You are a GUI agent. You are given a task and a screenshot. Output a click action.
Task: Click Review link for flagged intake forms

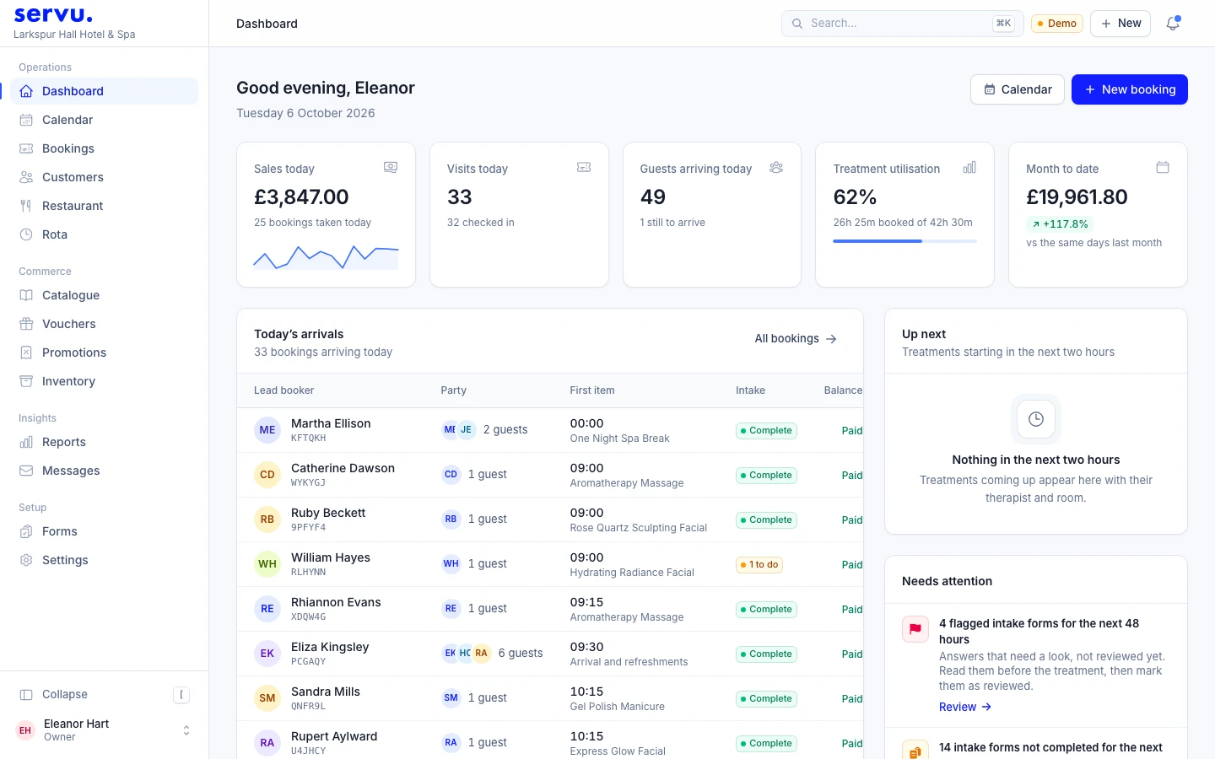(x=965, y=707)
